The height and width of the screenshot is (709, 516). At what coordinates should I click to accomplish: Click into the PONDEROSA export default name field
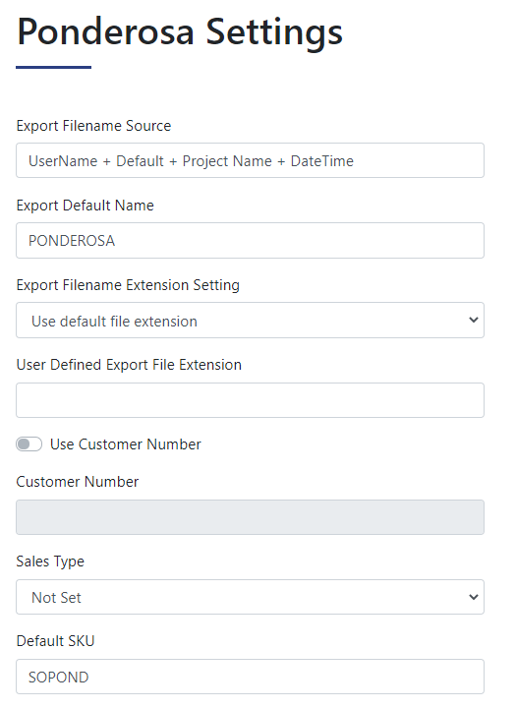coord(250,241)
